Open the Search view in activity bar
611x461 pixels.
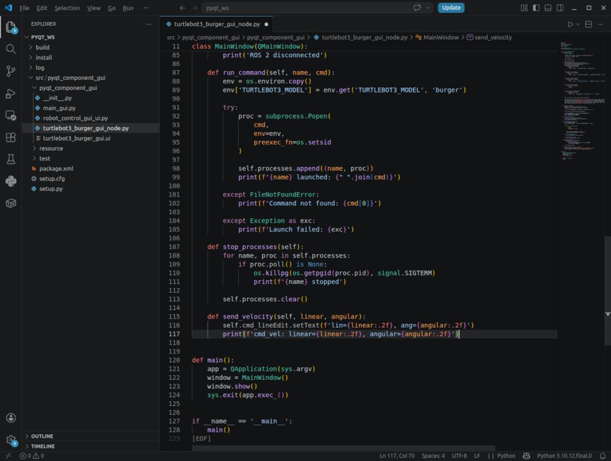click(x=11, y=49)
